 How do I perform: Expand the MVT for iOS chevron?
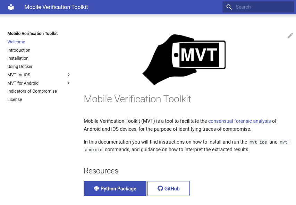pos(69,75)
